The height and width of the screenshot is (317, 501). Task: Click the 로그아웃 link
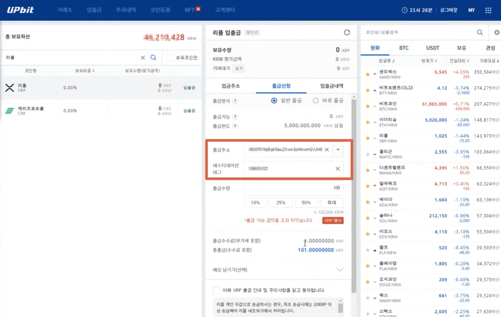point(449,10)
